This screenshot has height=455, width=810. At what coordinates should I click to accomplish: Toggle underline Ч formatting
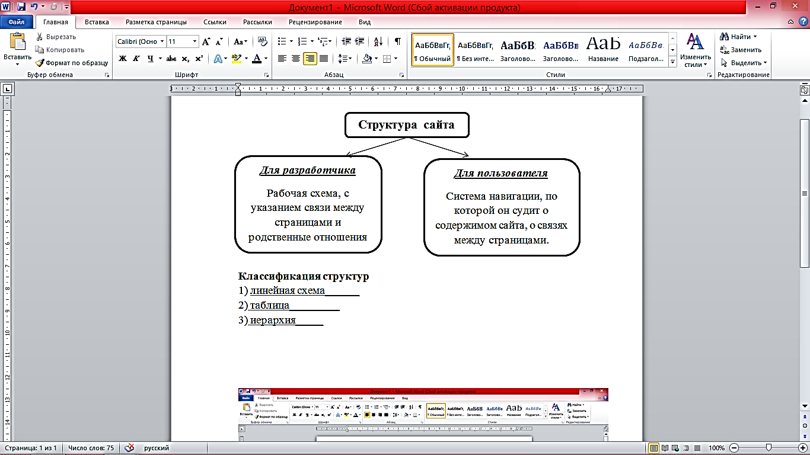[x=151, y=59]
